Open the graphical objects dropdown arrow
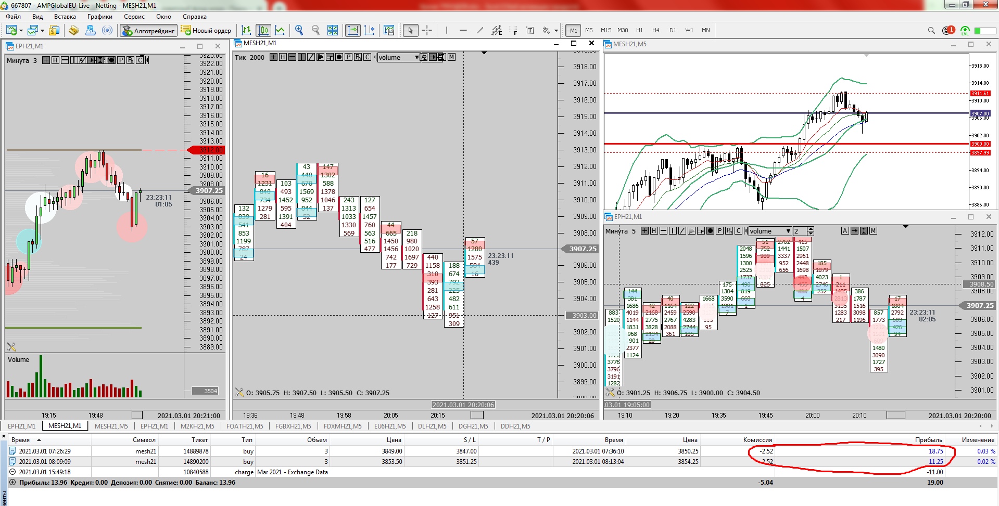Image resolution: width=999 pixels, height=506 pixels. (x=556, y=31)
